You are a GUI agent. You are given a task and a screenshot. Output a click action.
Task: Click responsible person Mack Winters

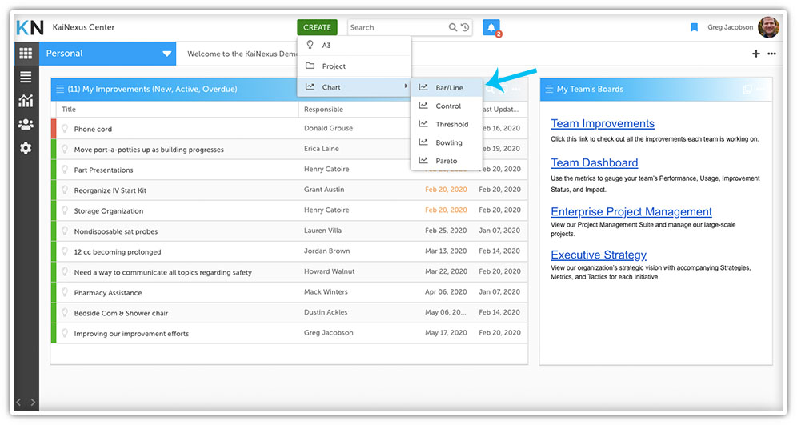tap(326, 292)
